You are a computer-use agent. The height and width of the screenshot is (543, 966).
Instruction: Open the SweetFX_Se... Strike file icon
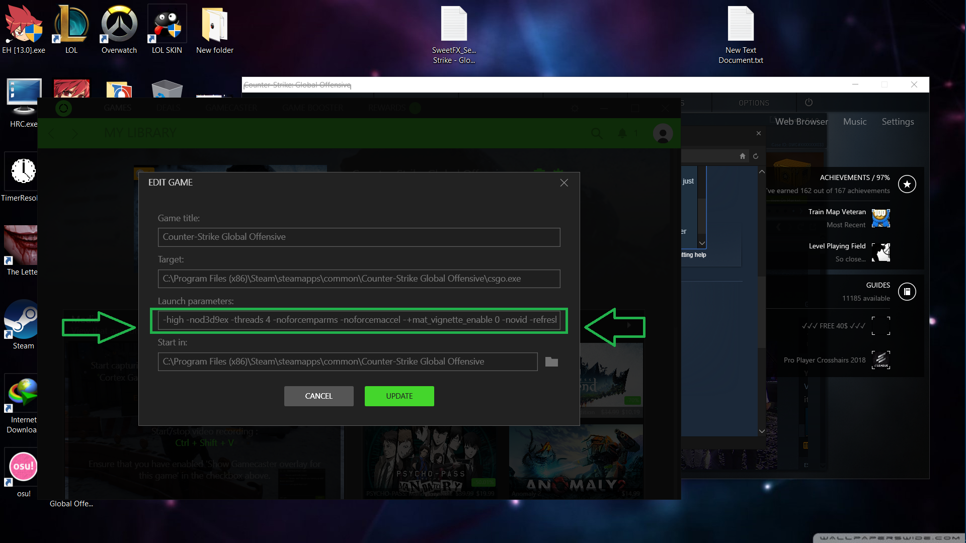(x=454, y=34)
